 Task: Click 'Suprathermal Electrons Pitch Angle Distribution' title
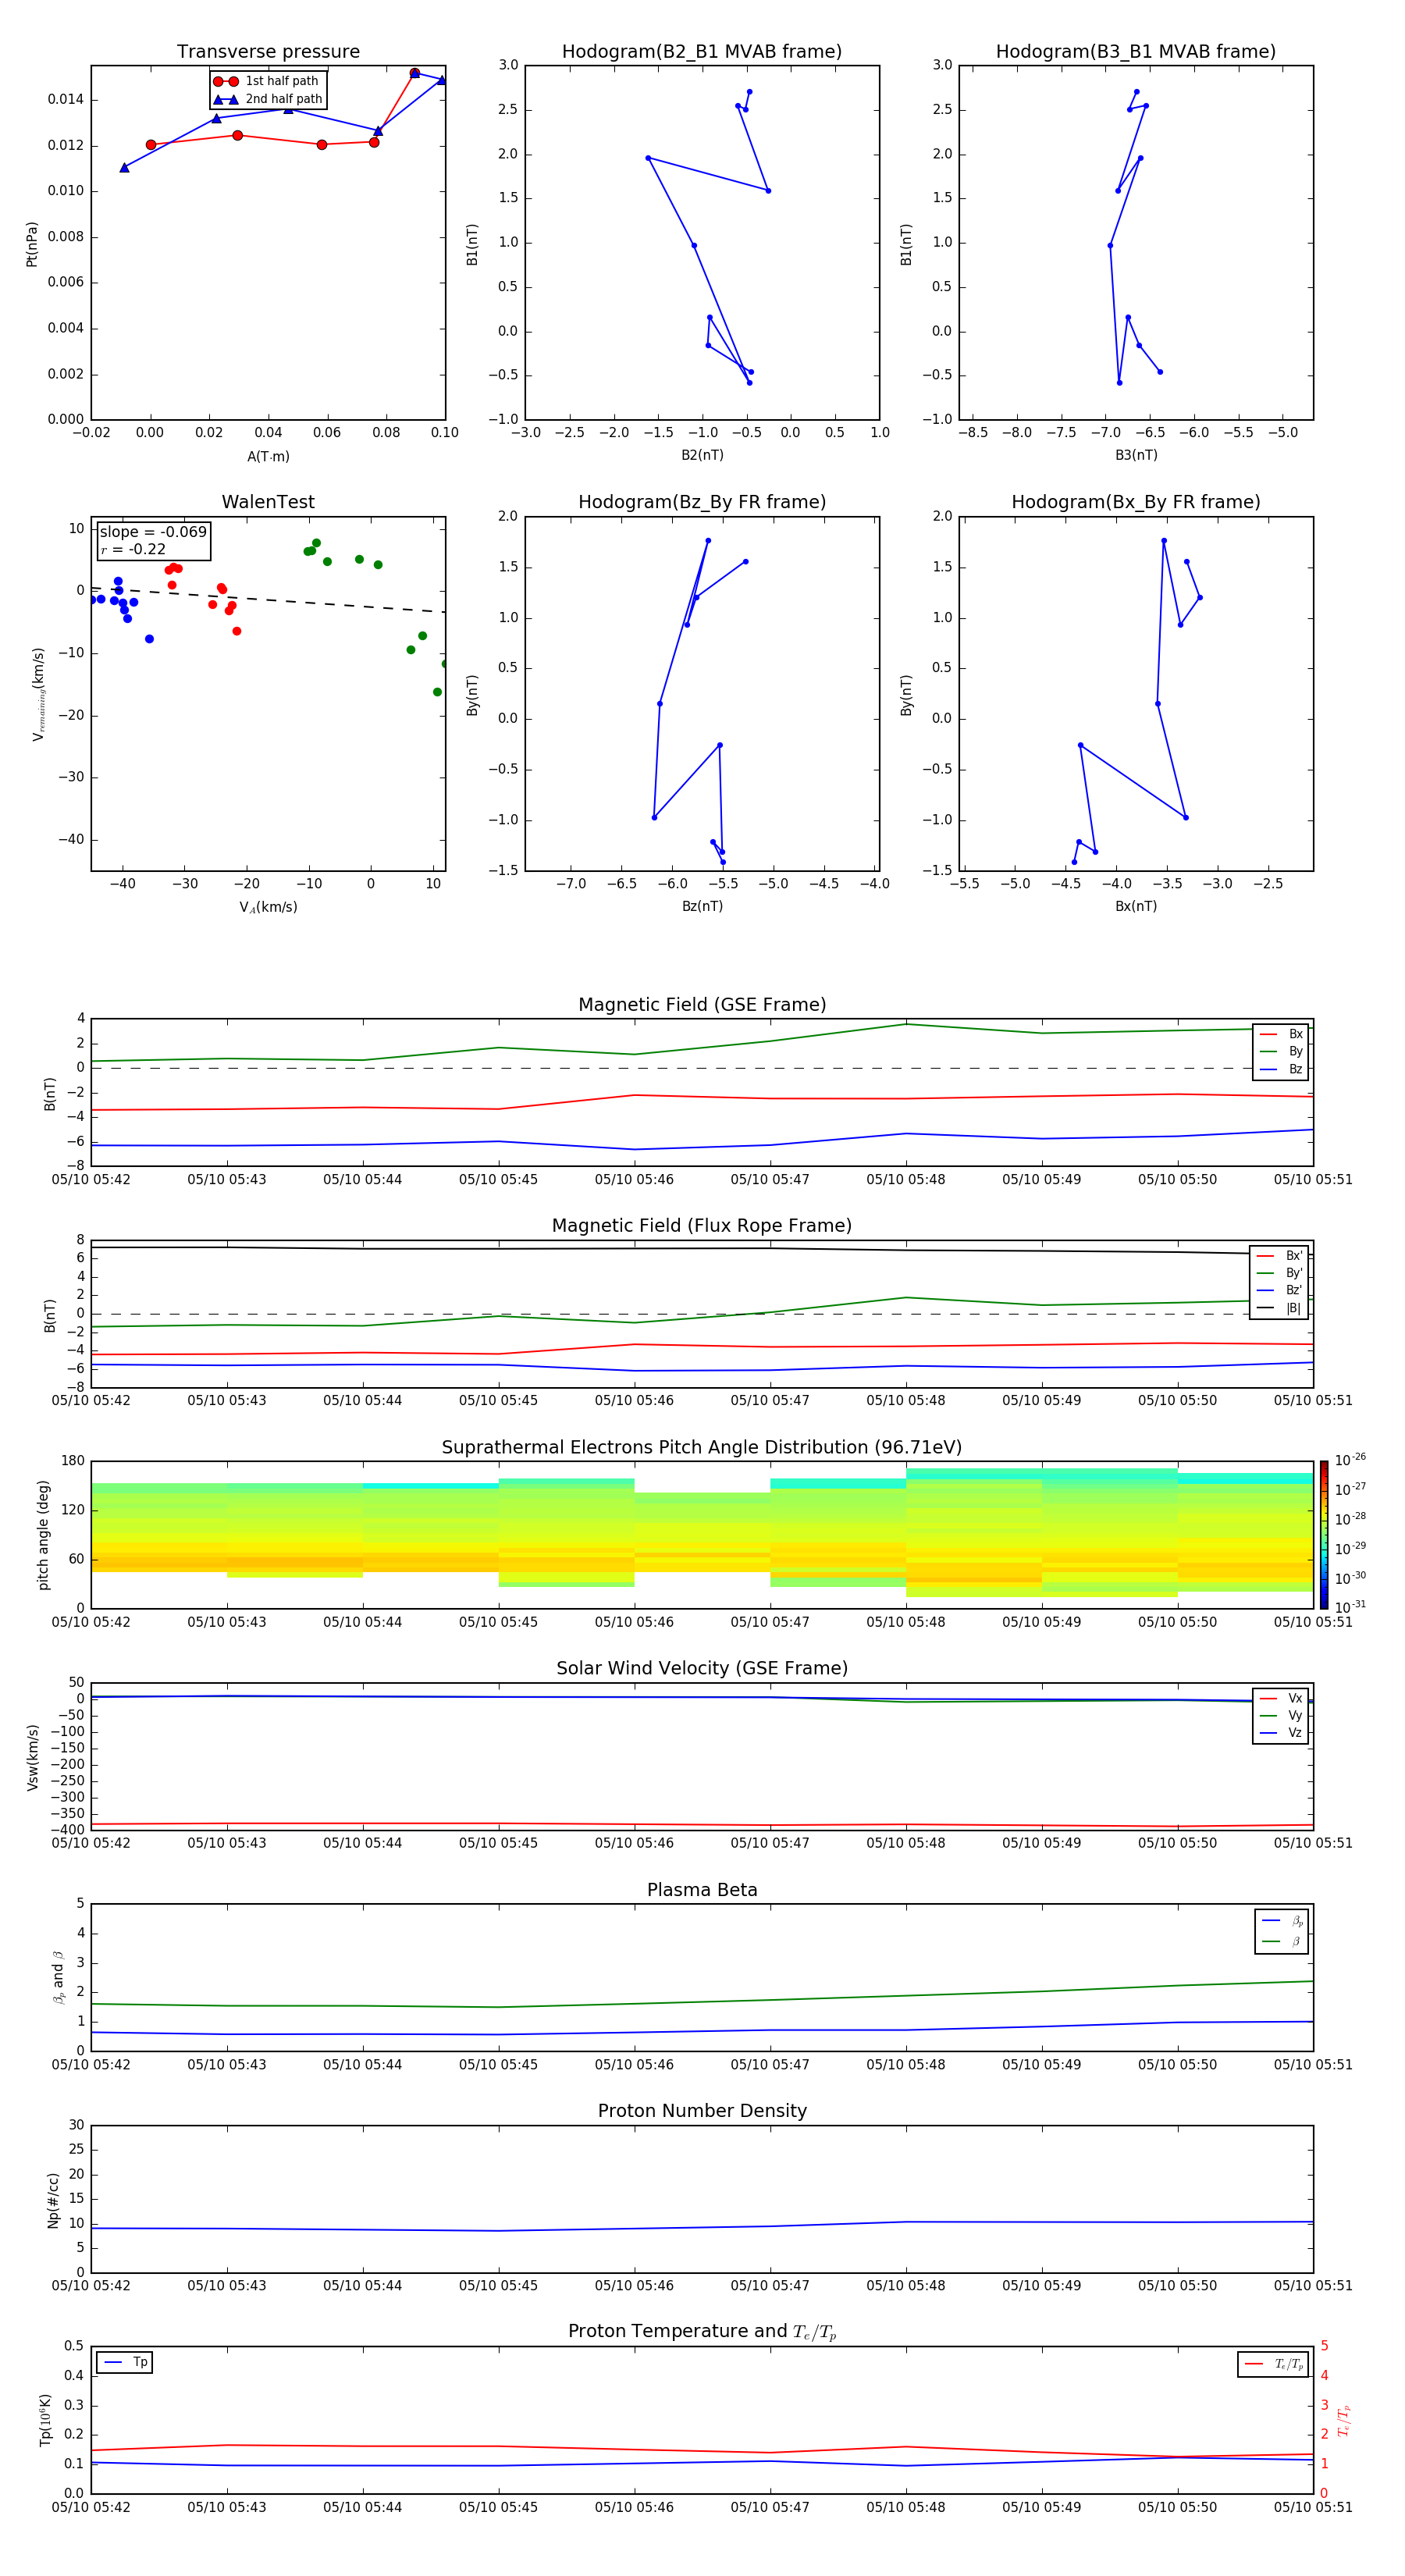pos(702,1448)
